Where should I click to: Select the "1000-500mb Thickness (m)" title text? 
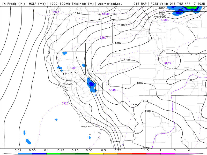pos(72,4)
